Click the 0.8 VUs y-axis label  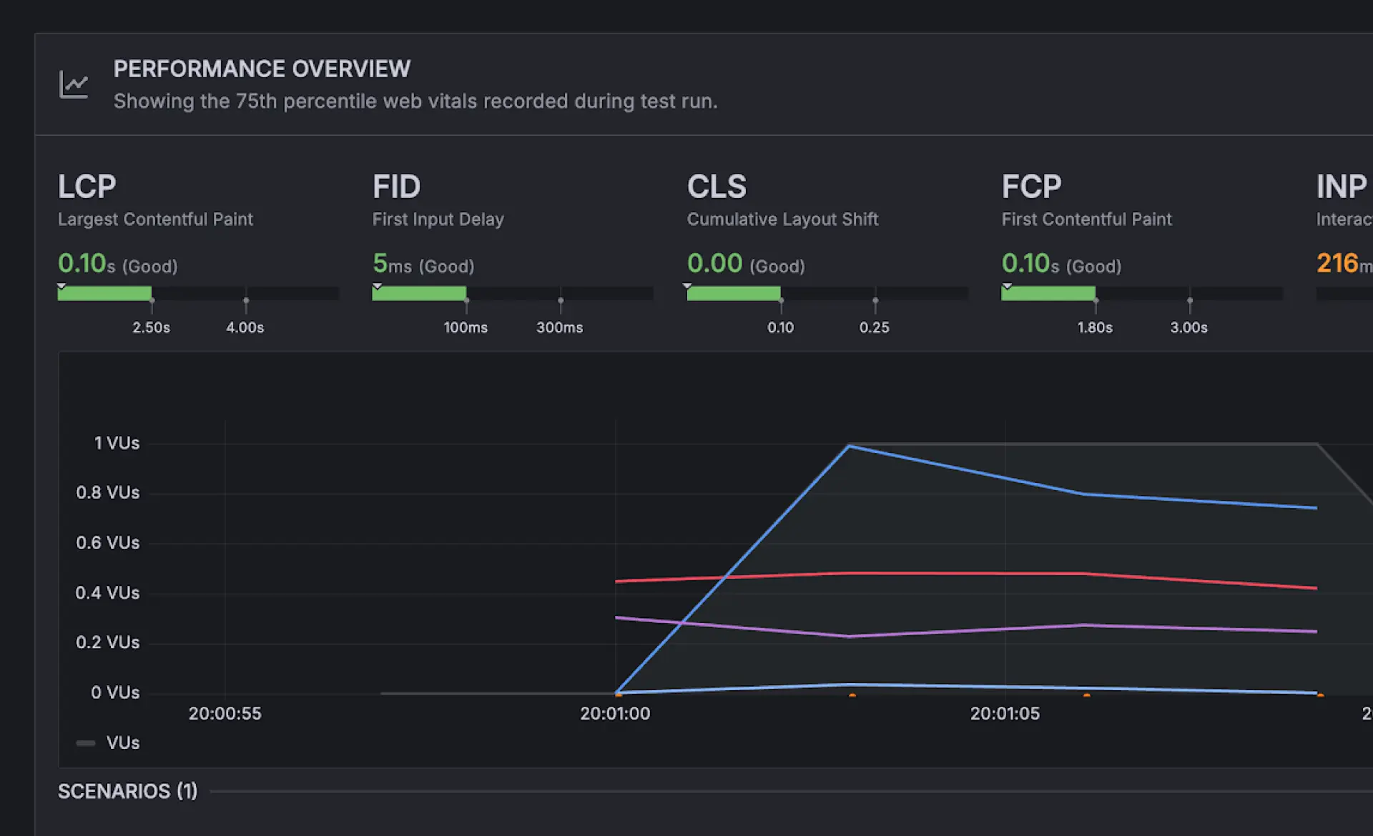pos(108,492)
